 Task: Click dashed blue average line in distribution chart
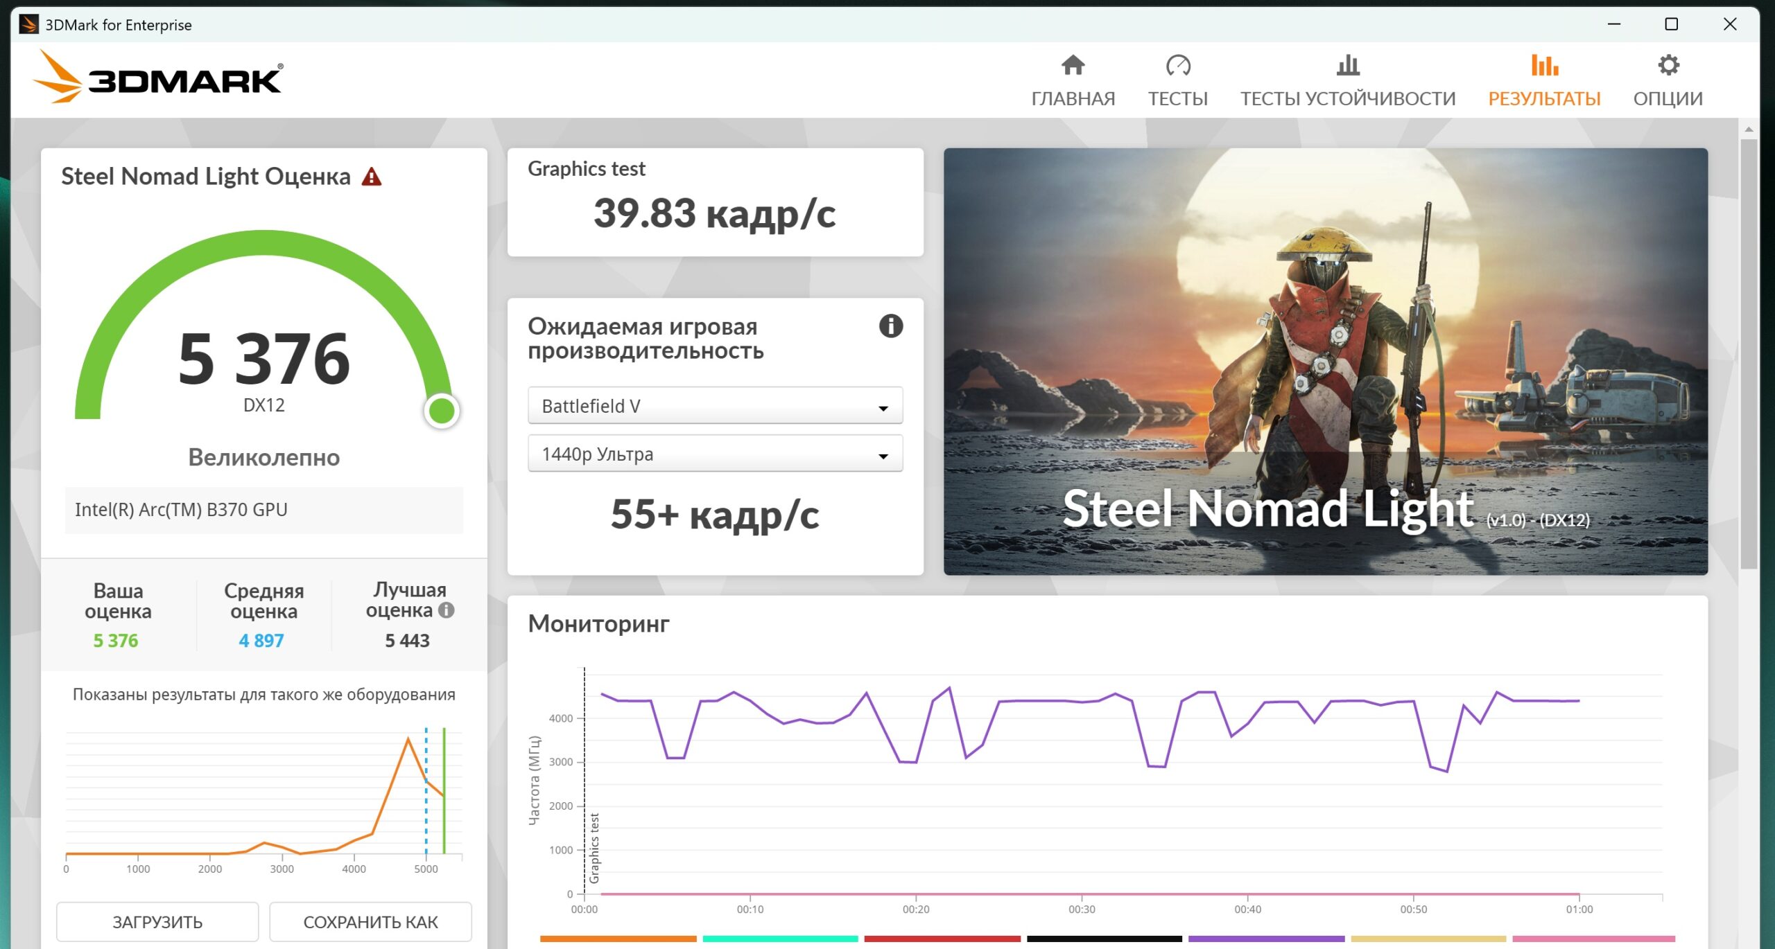426,790
